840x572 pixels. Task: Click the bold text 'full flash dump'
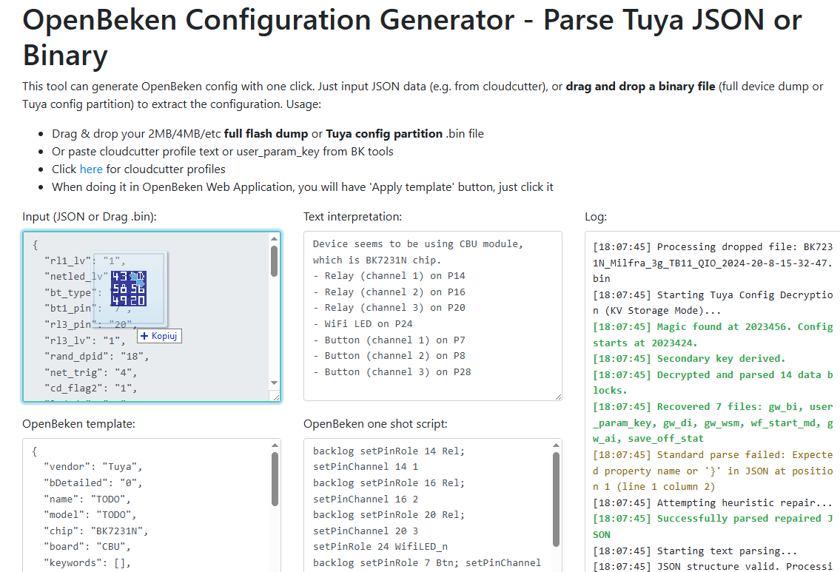266,133
